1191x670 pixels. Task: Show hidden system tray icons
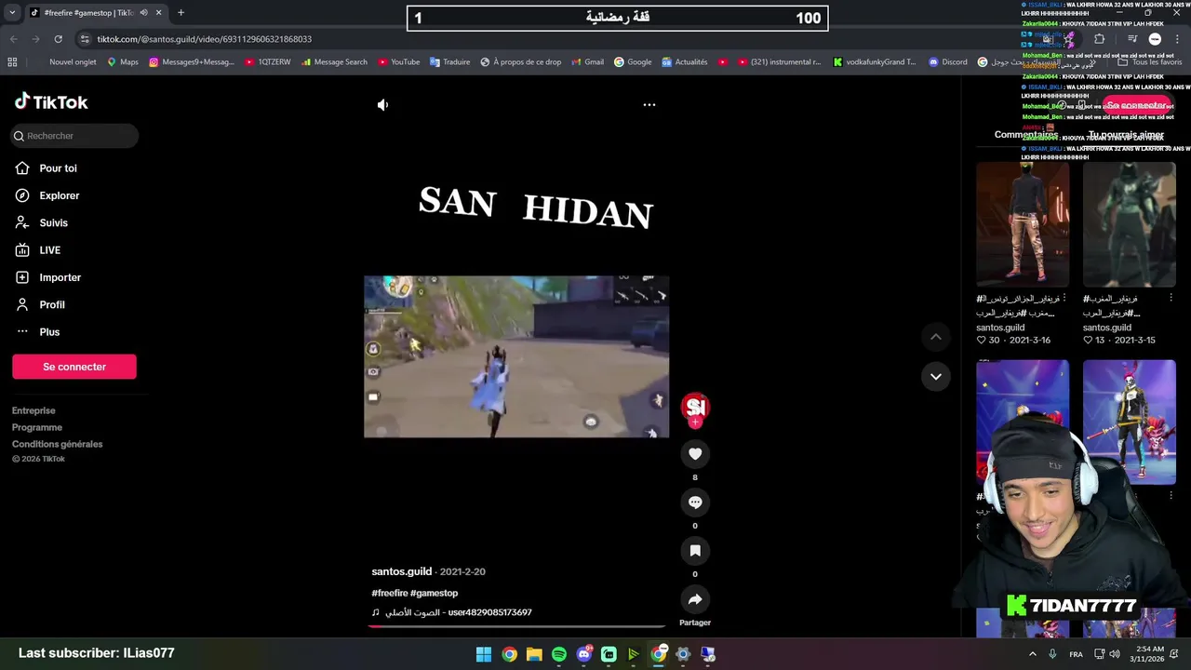pos(1032,654)
